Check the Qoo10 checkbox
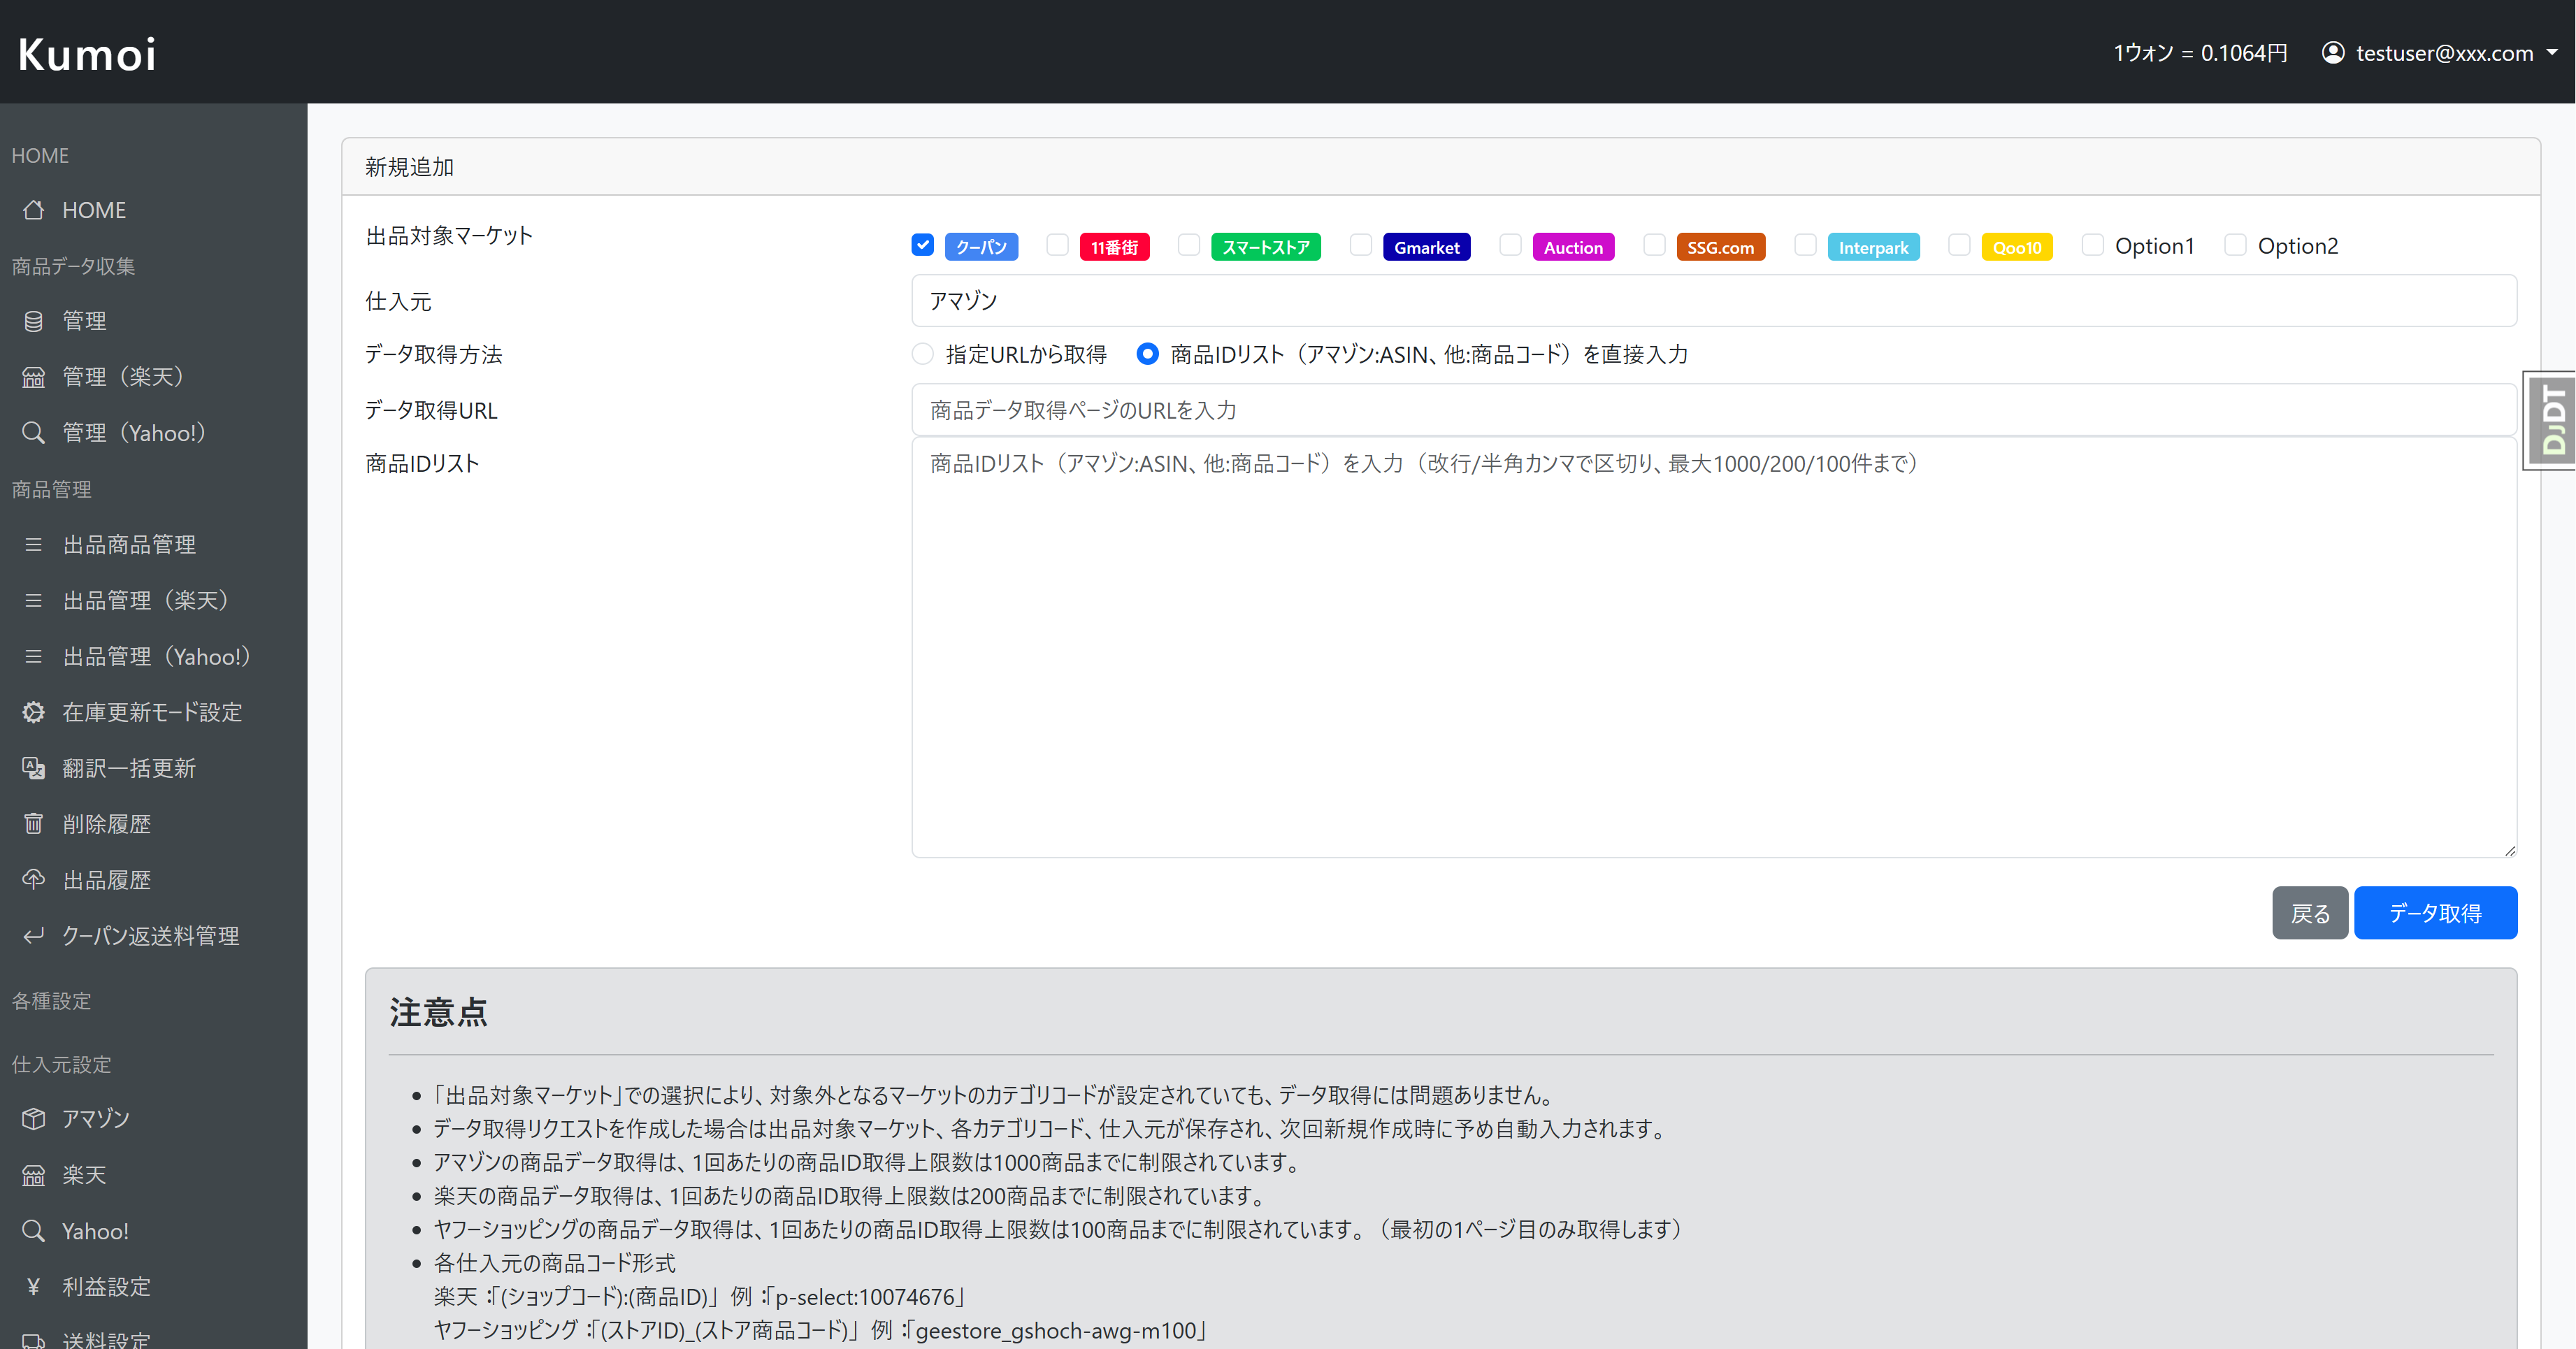 coord(1959,246)
